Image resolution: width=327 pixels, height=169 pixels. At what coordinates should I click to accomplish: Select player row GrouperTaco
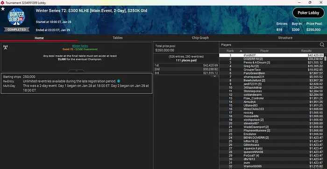[271, 70]
